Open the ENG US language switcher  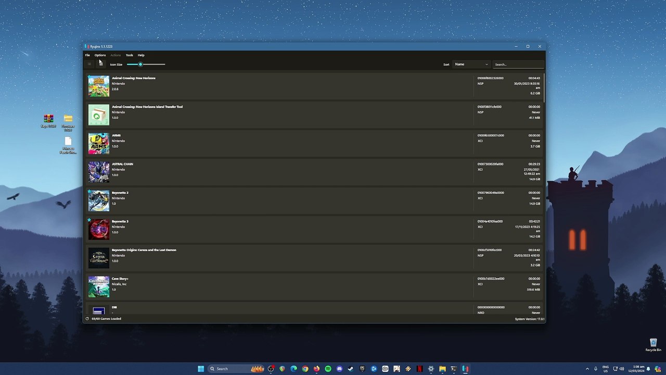[x=606, y=369]
